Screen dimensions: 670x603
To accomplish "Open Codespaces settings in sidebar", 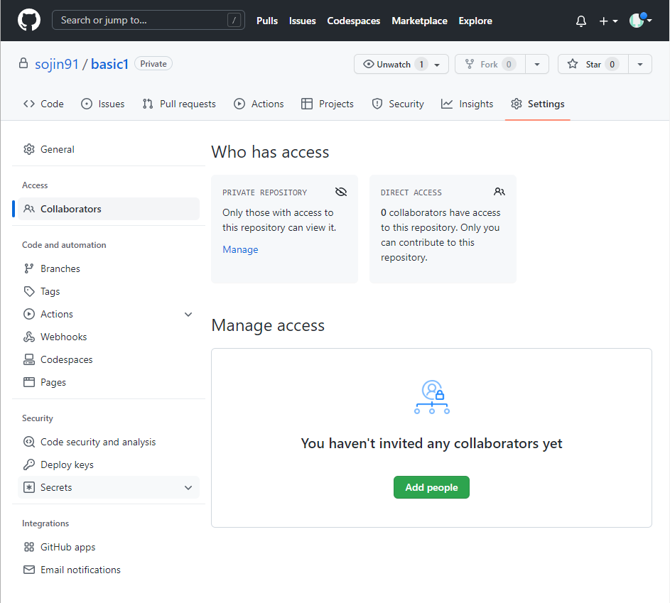I will 109,359.
